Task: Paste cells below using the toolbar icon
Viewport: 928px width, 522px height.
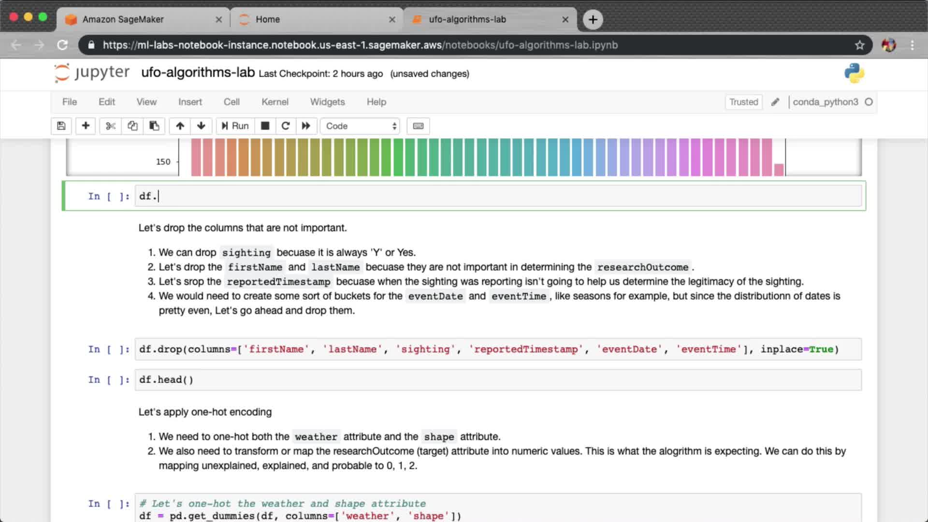Action: [x=154, y=126]
